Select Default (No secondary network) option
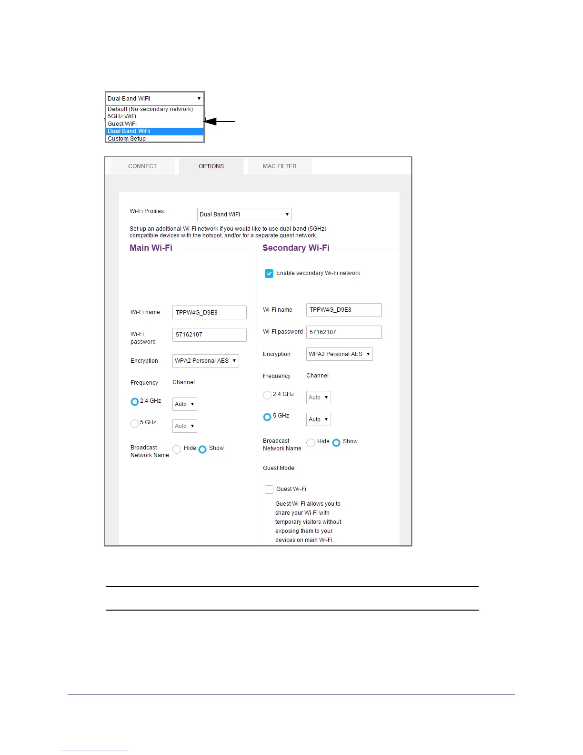Image resolution: width=583 pixels, height=755 pixels. (155, 109)
